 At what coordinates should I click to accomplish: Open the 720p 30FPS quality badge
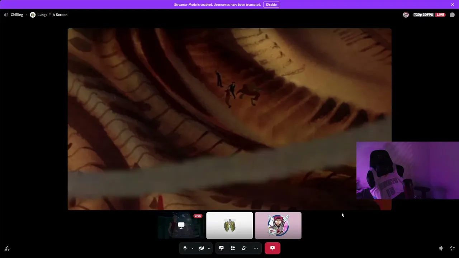coord(423,15)
